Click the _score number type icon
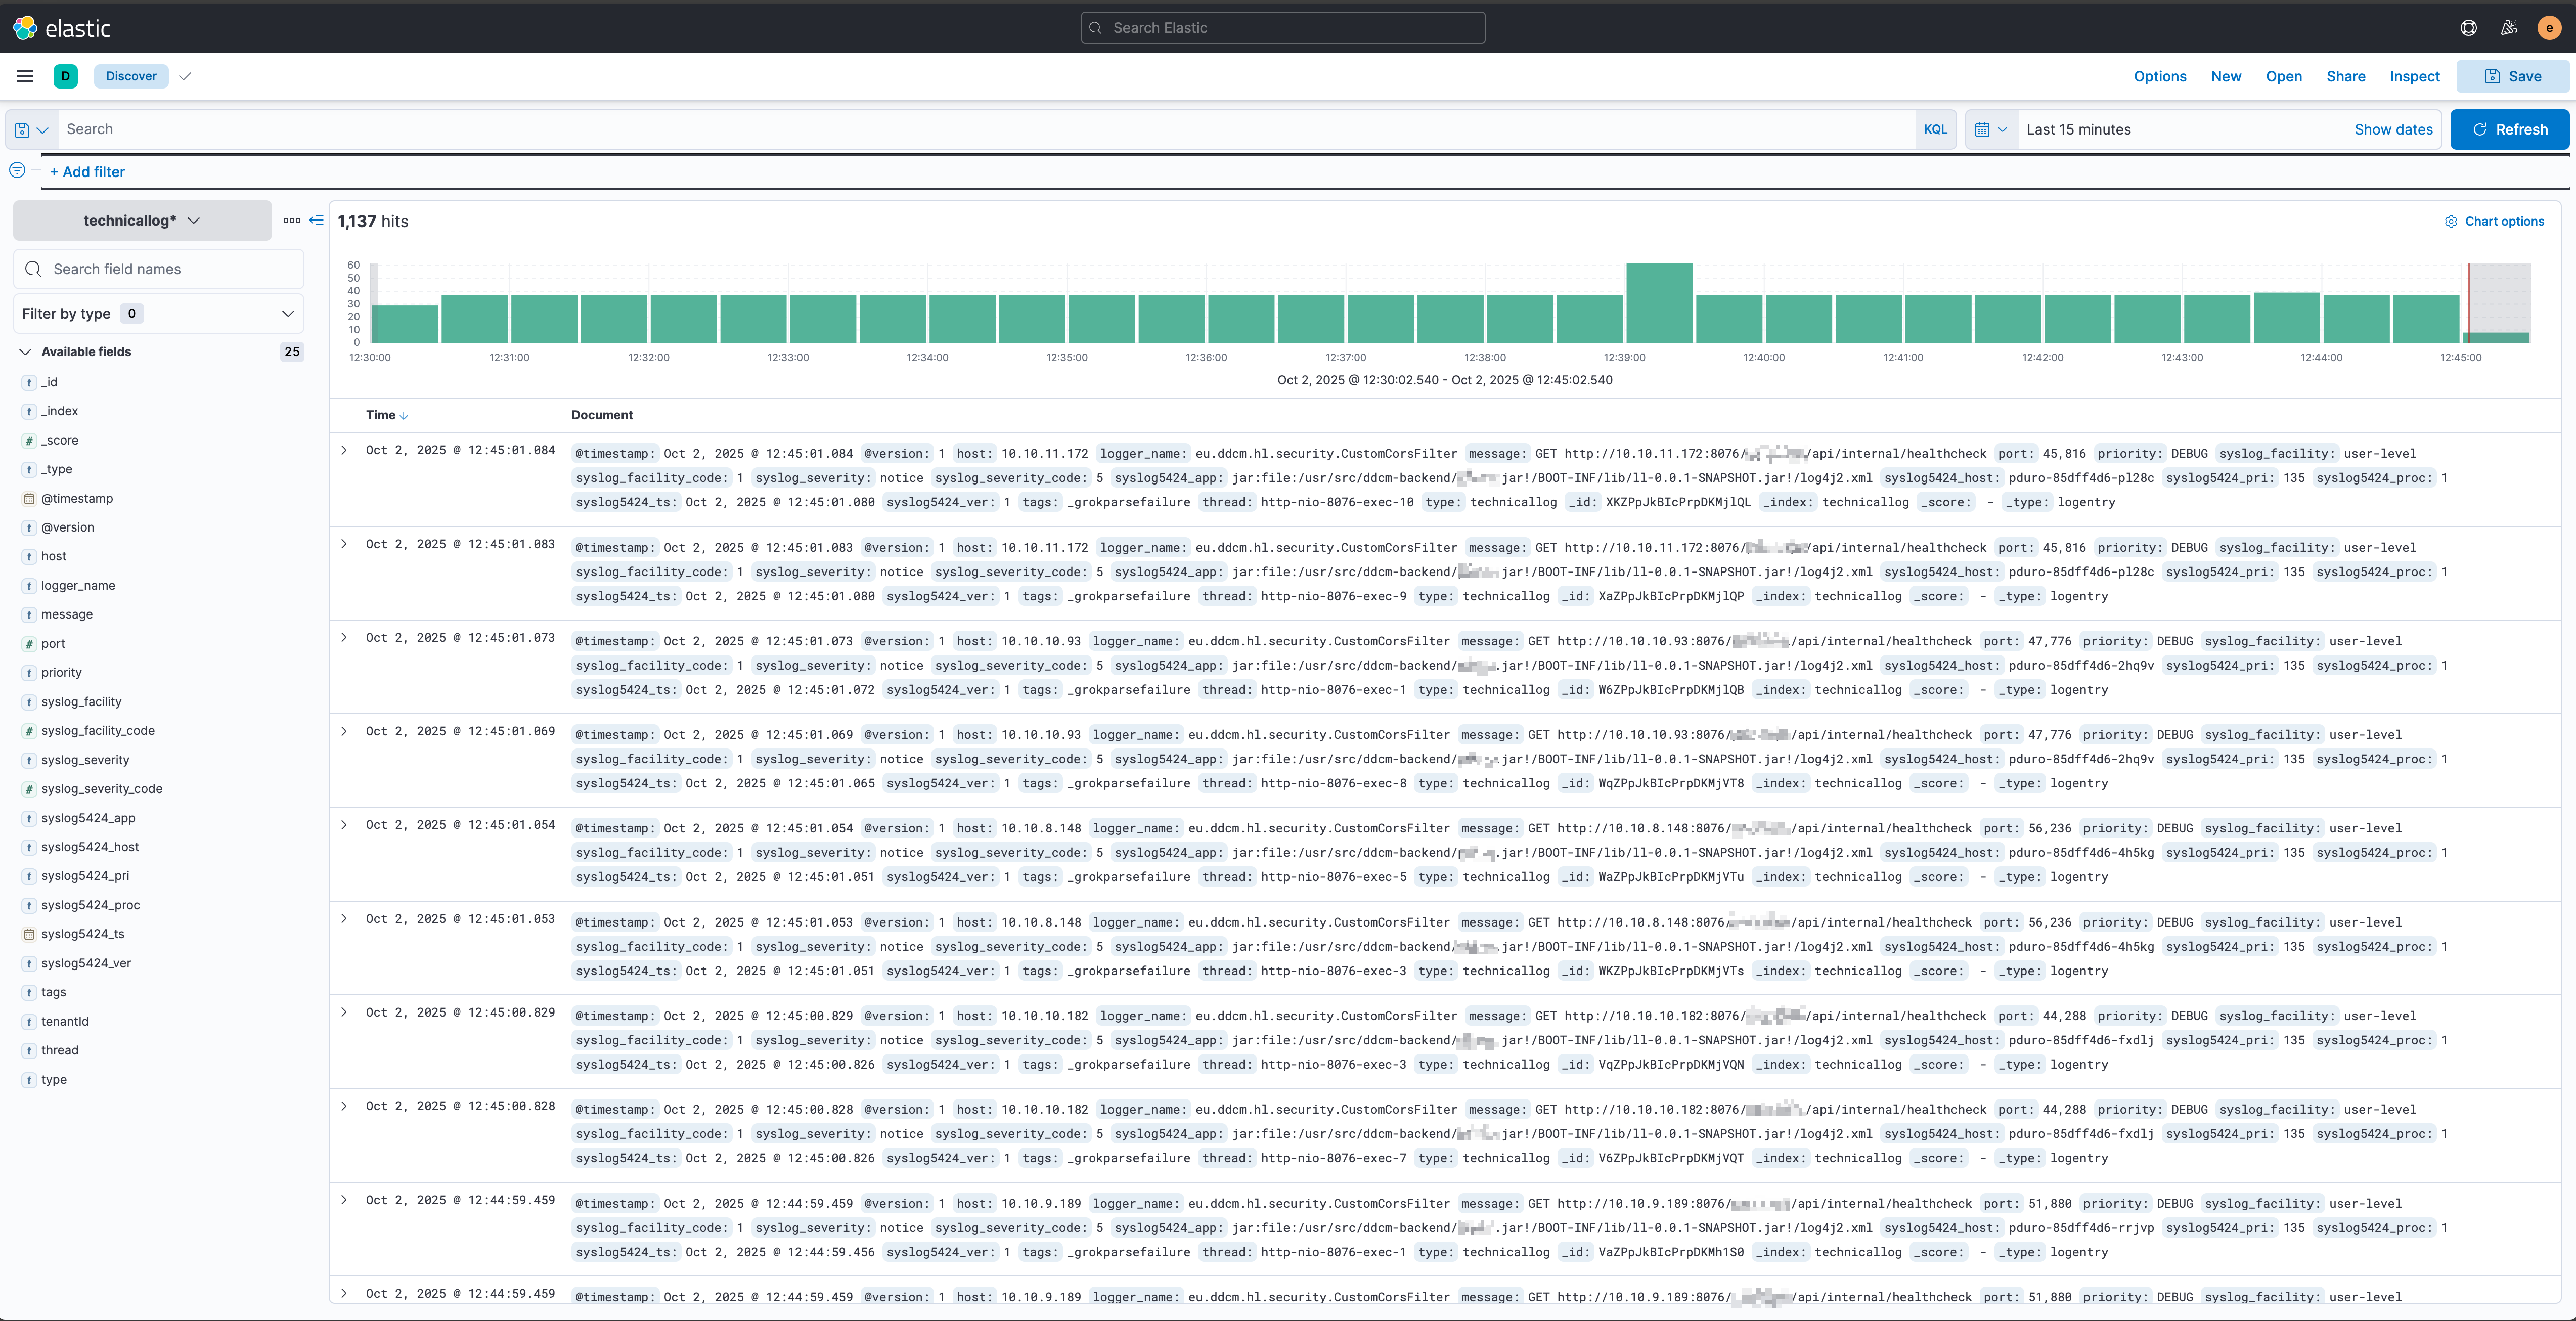Screen dimensions: 2576x1321 point(30,441)
